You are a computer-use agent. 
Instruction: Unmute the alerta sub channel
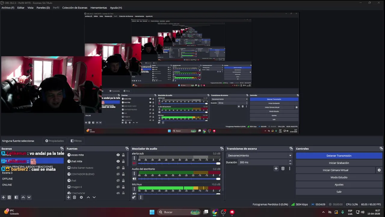click(x=134, y=163)
